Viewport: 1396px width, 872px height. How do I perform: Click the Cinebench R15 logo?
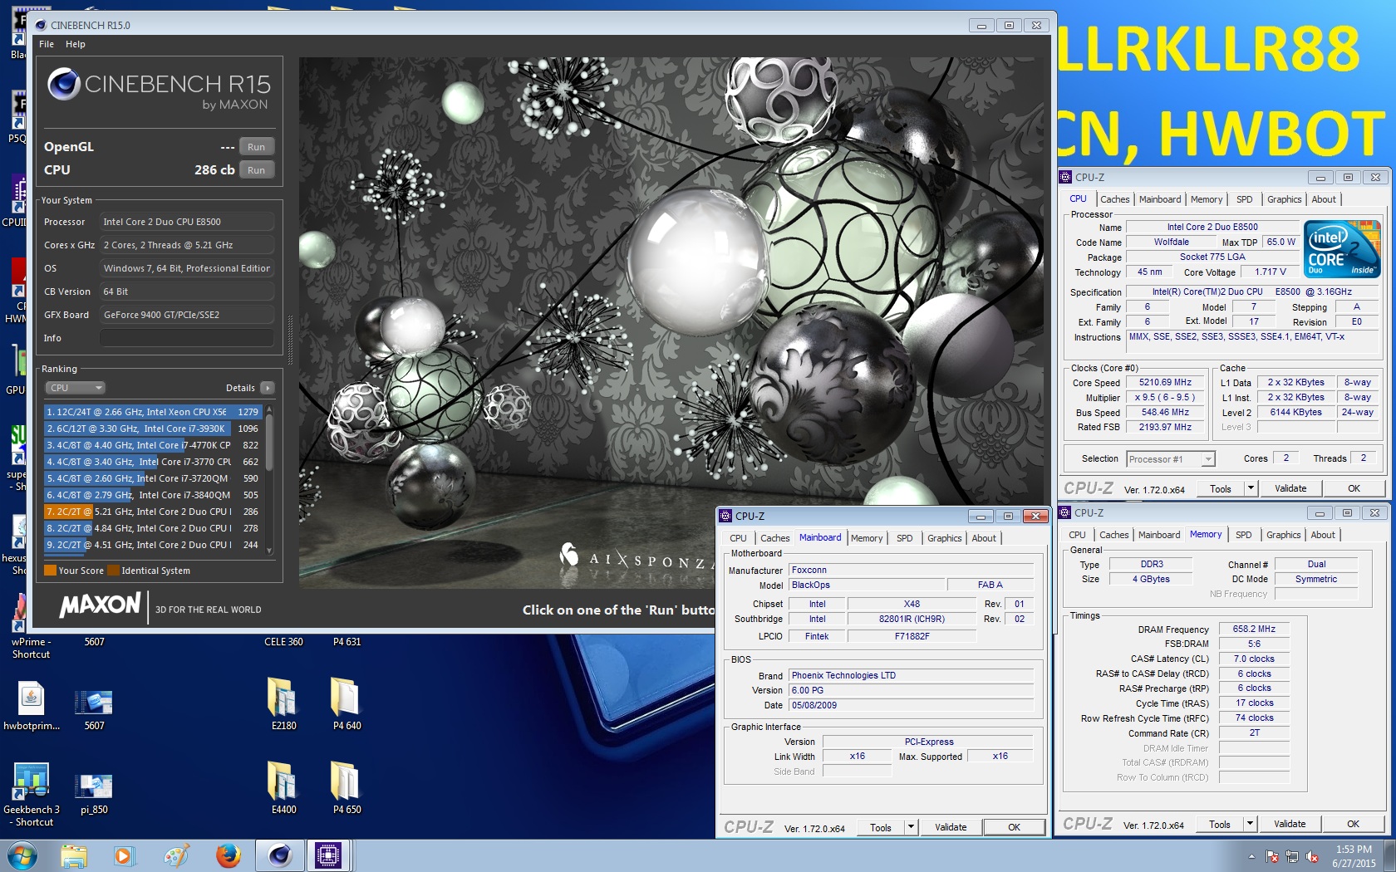pyautogui.click(x=159, y=88)
